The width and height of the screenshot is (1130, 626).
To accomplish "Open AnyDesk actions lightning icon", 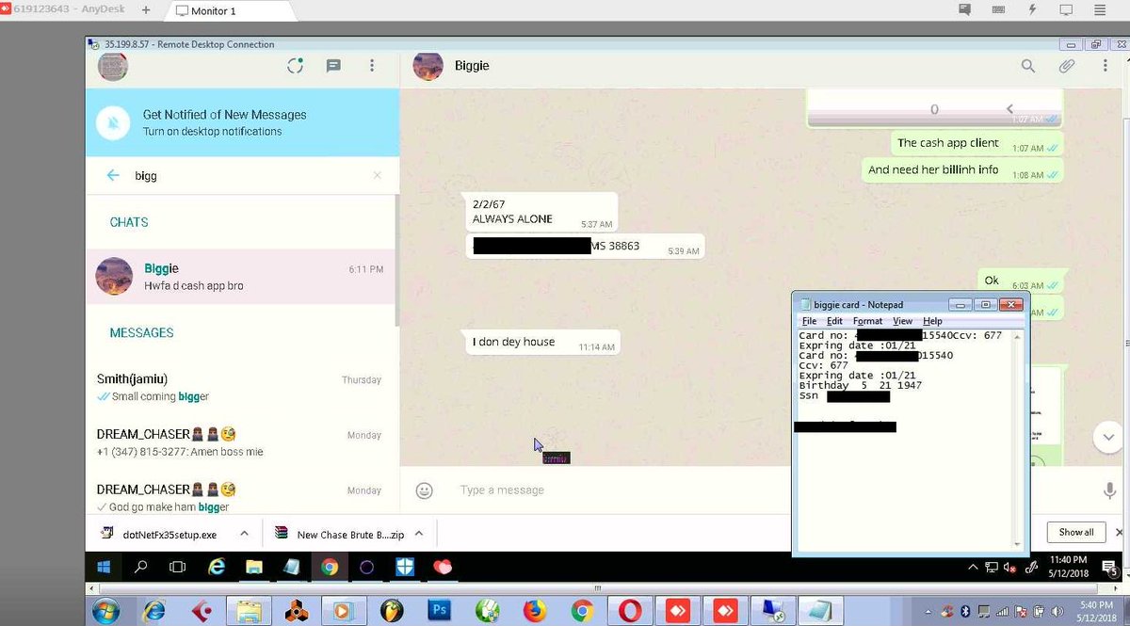I will (x=1032, y=10).
